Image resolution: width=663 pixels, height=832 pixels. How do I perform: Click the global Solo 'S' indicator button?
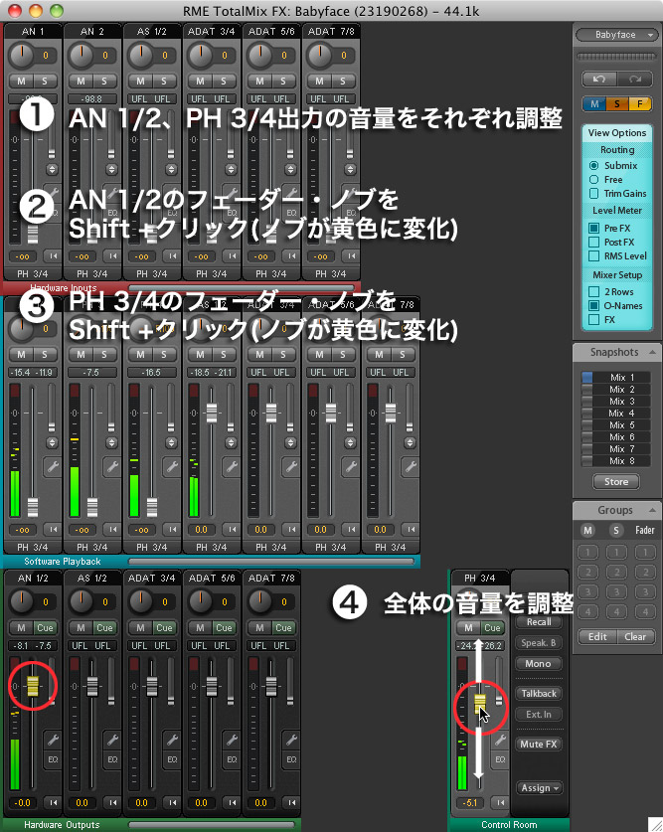[616, 103]
